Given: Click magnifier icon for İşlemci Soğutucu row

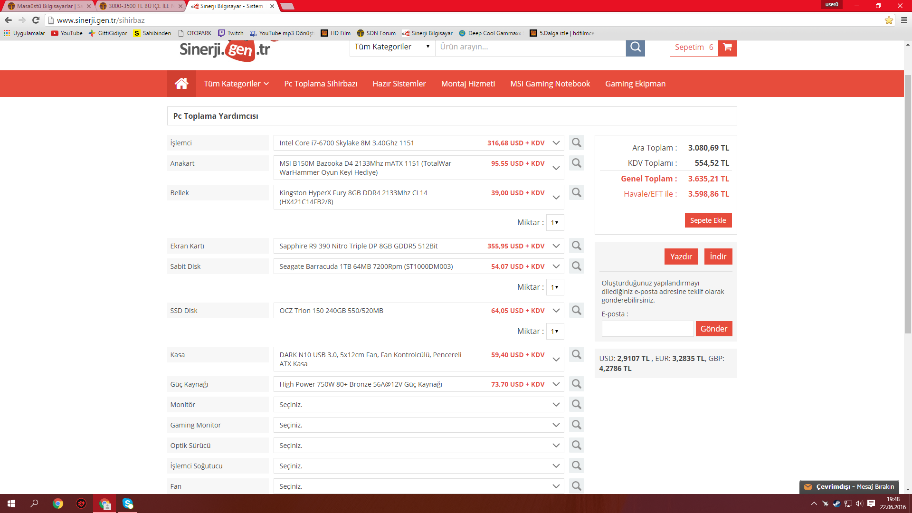Looking at the screenshot, I should tap(577, 465).
